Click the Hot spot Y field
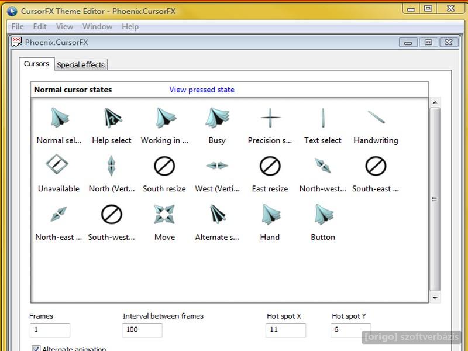The width and height of the screenshot is (468, 351). coord(350,330)
